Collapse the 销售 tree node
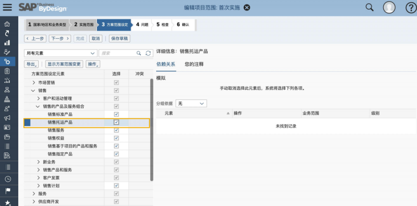The width and height of the screenshot is (417, 206). 33,91
